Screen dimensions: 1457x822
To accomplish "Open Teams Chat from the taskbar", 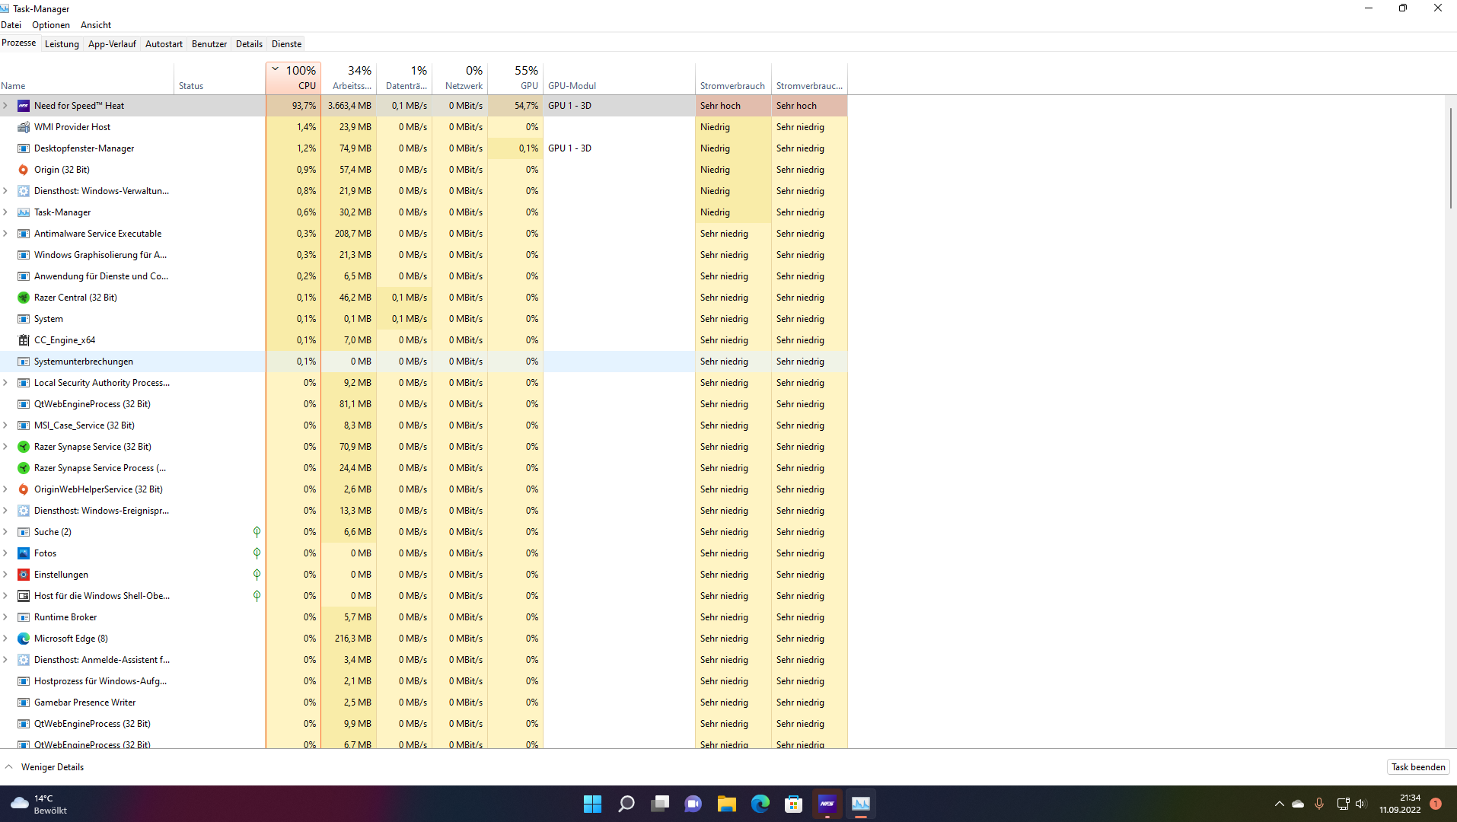I will click(x=693, y=804).
